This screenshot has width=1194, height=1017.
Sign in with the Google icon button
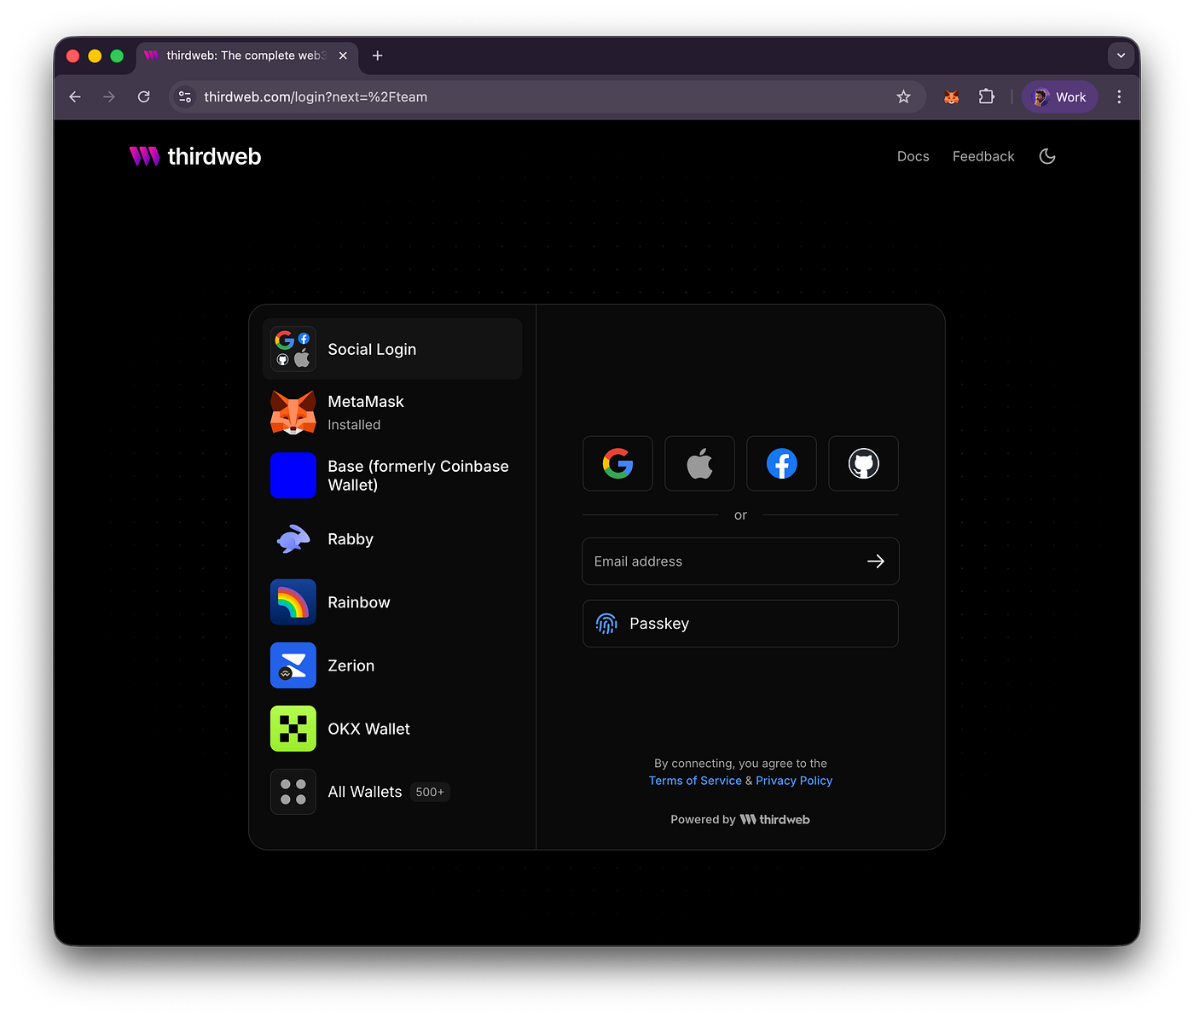click(617, 463)
